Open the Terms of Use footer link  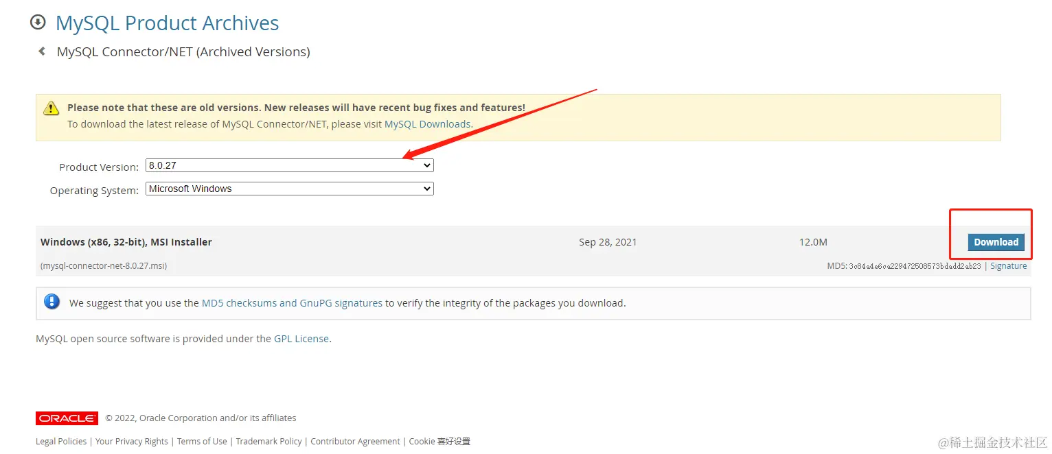point(202,442)
